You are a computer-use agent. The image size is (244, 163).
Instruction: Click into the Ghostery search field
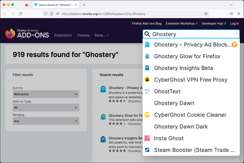click(191, 34)
